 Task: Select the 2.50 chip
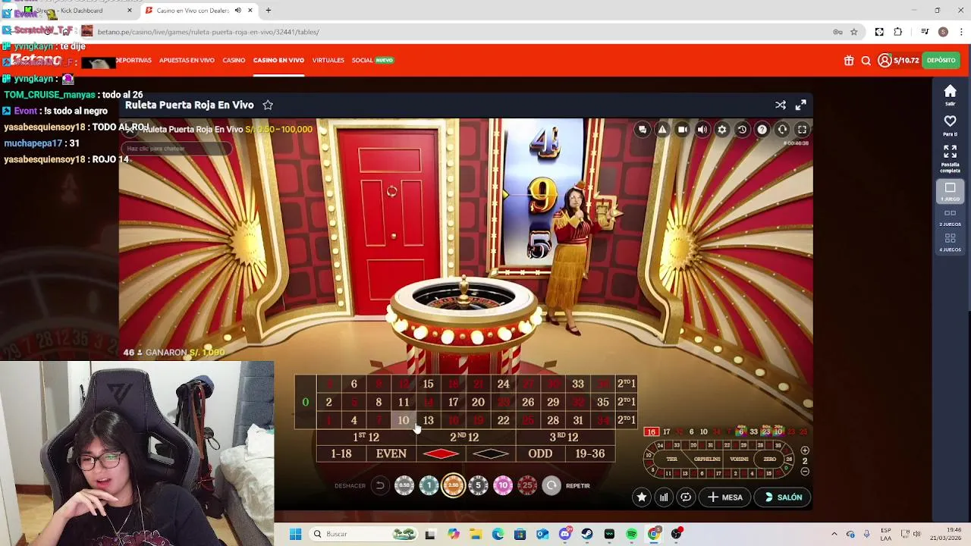tap(454, 485)
